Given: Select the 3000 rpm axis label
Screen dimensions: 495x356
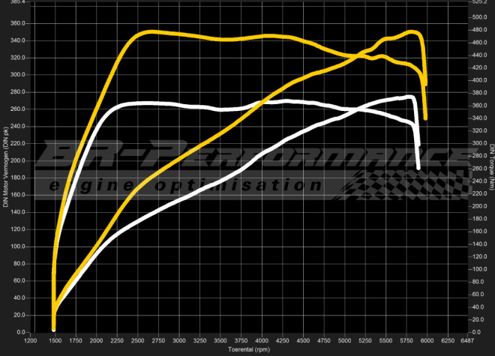Looking at the screenshot, I should pos(179,340).
